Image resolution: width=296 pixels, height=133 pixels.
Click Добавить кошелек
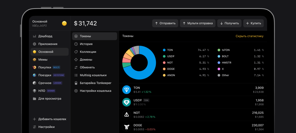[50, 119]
